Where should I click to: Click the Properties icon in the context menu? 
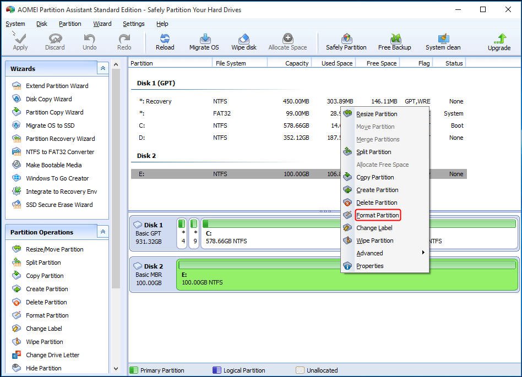click(x=347, y=266)
